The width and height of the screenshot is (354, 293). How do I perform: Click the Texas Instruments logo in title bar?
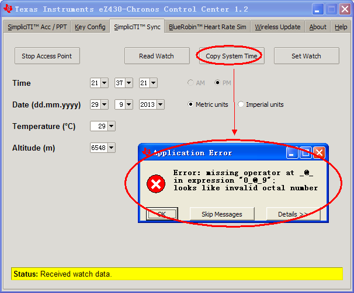(8, 9)
